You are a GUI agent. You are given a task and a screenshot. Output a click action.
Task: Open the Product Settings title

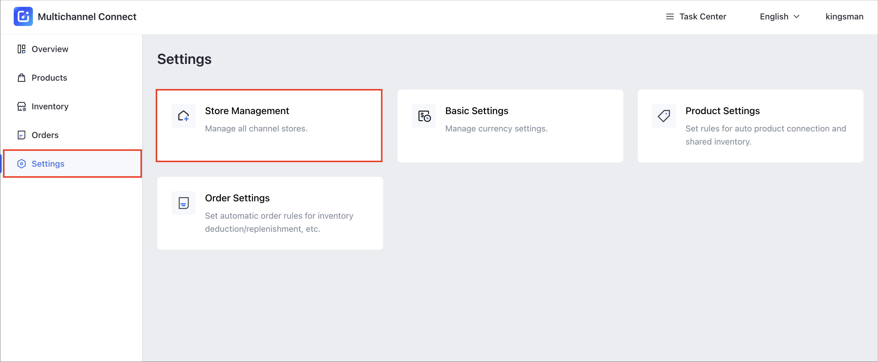tap(722, 111)
